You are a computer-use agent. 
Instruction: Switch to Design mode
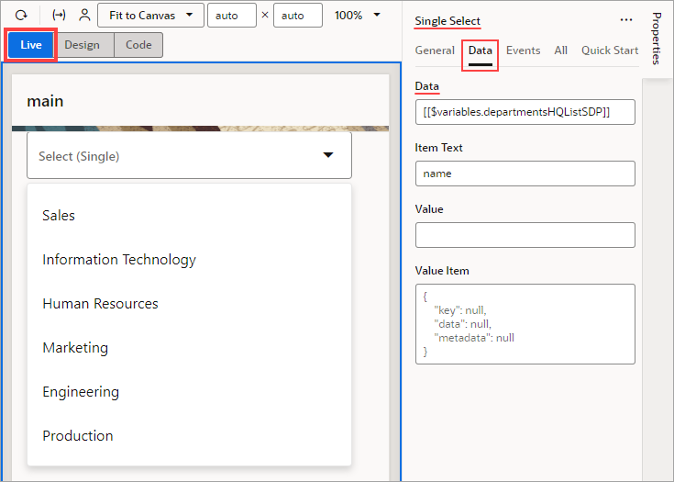click(x=83, y=45)
